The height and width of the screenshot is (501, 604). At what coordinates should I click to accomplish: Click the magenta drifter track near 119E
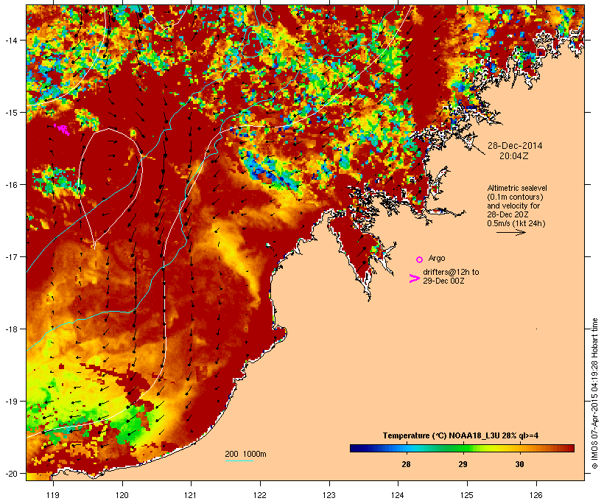62,130
